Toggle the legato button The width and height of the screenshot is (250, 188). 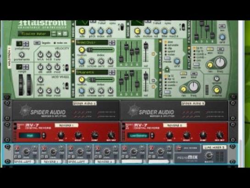pos(37,43)
